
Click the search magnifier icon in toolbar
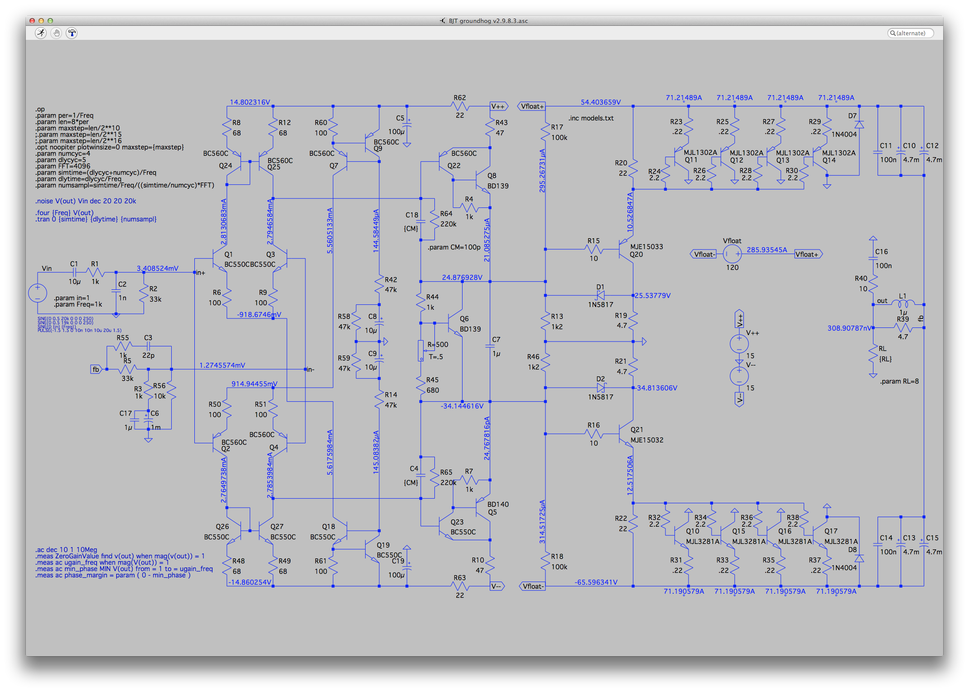[893, 33]
